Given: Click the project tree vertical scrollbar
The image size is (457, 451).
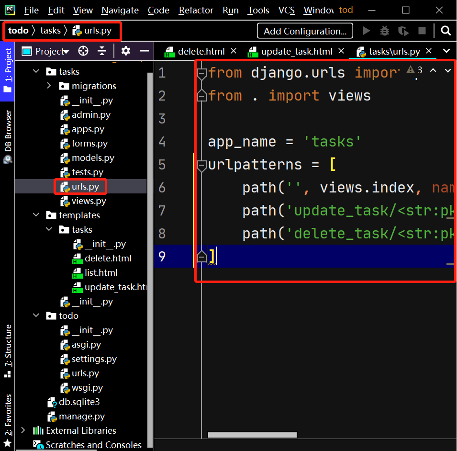Looking at the screenshot, I should [150, 259].
